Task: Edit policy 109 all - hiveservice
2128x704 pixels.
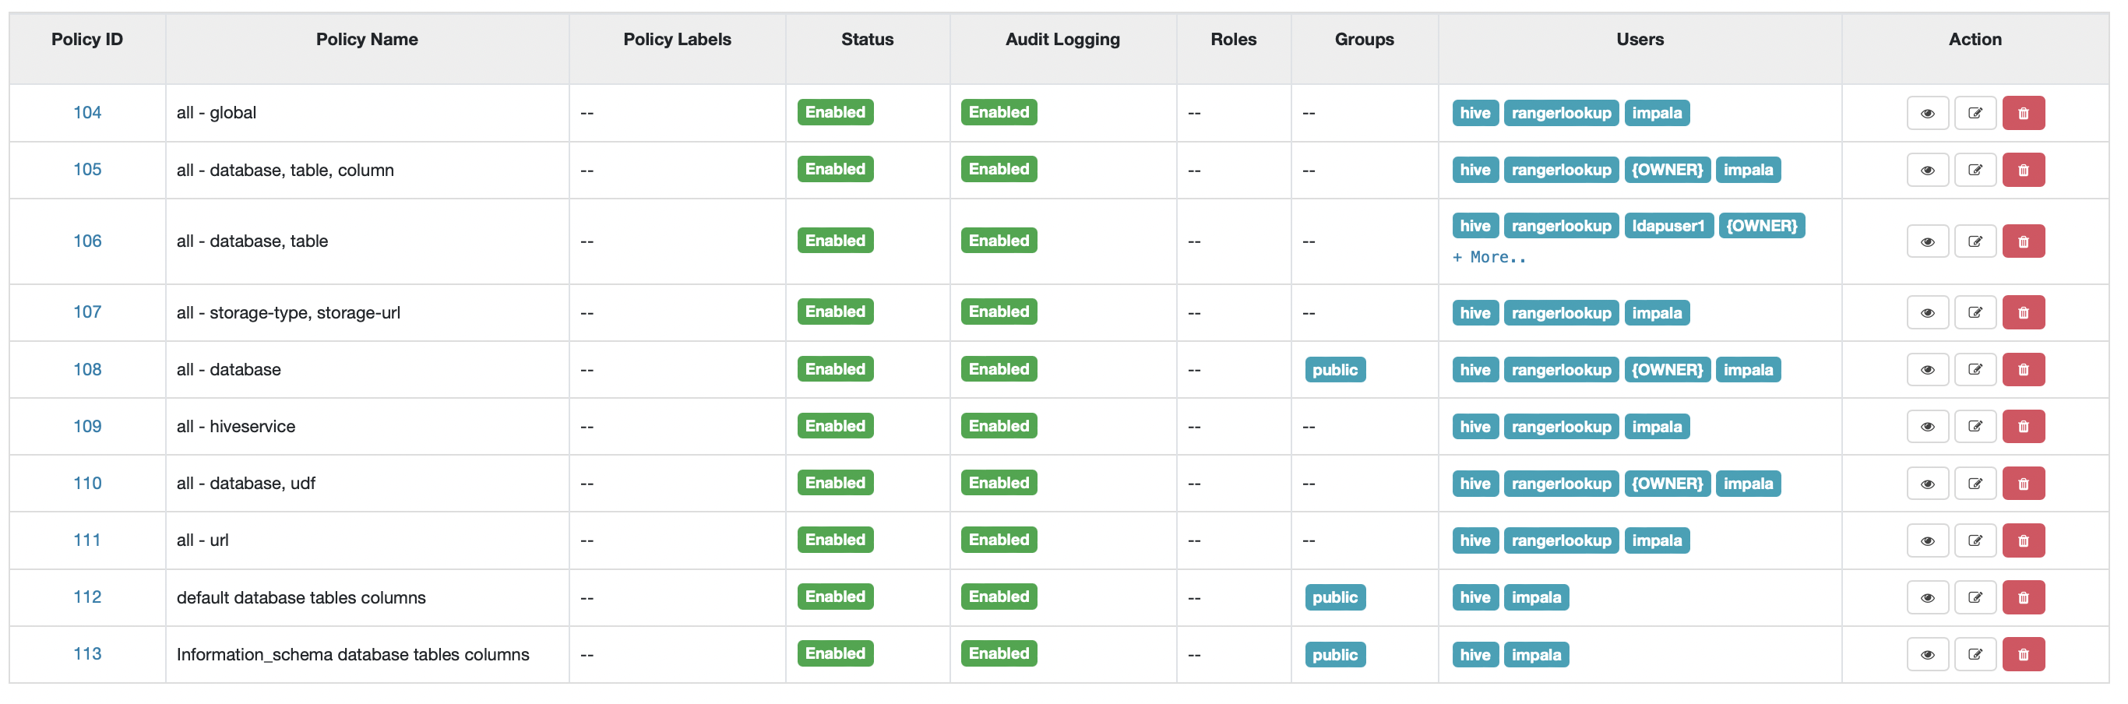Action: click(1975, 426)
